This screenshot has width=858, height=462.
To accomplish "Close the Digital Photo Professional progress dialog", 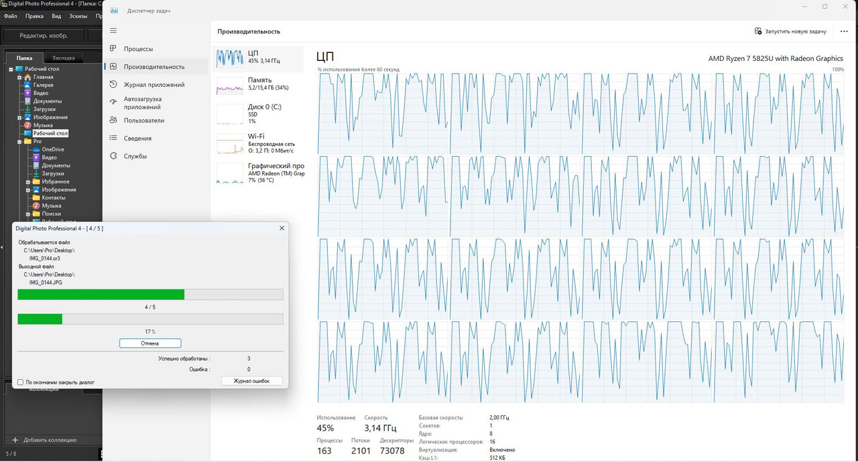I will 282,228.
